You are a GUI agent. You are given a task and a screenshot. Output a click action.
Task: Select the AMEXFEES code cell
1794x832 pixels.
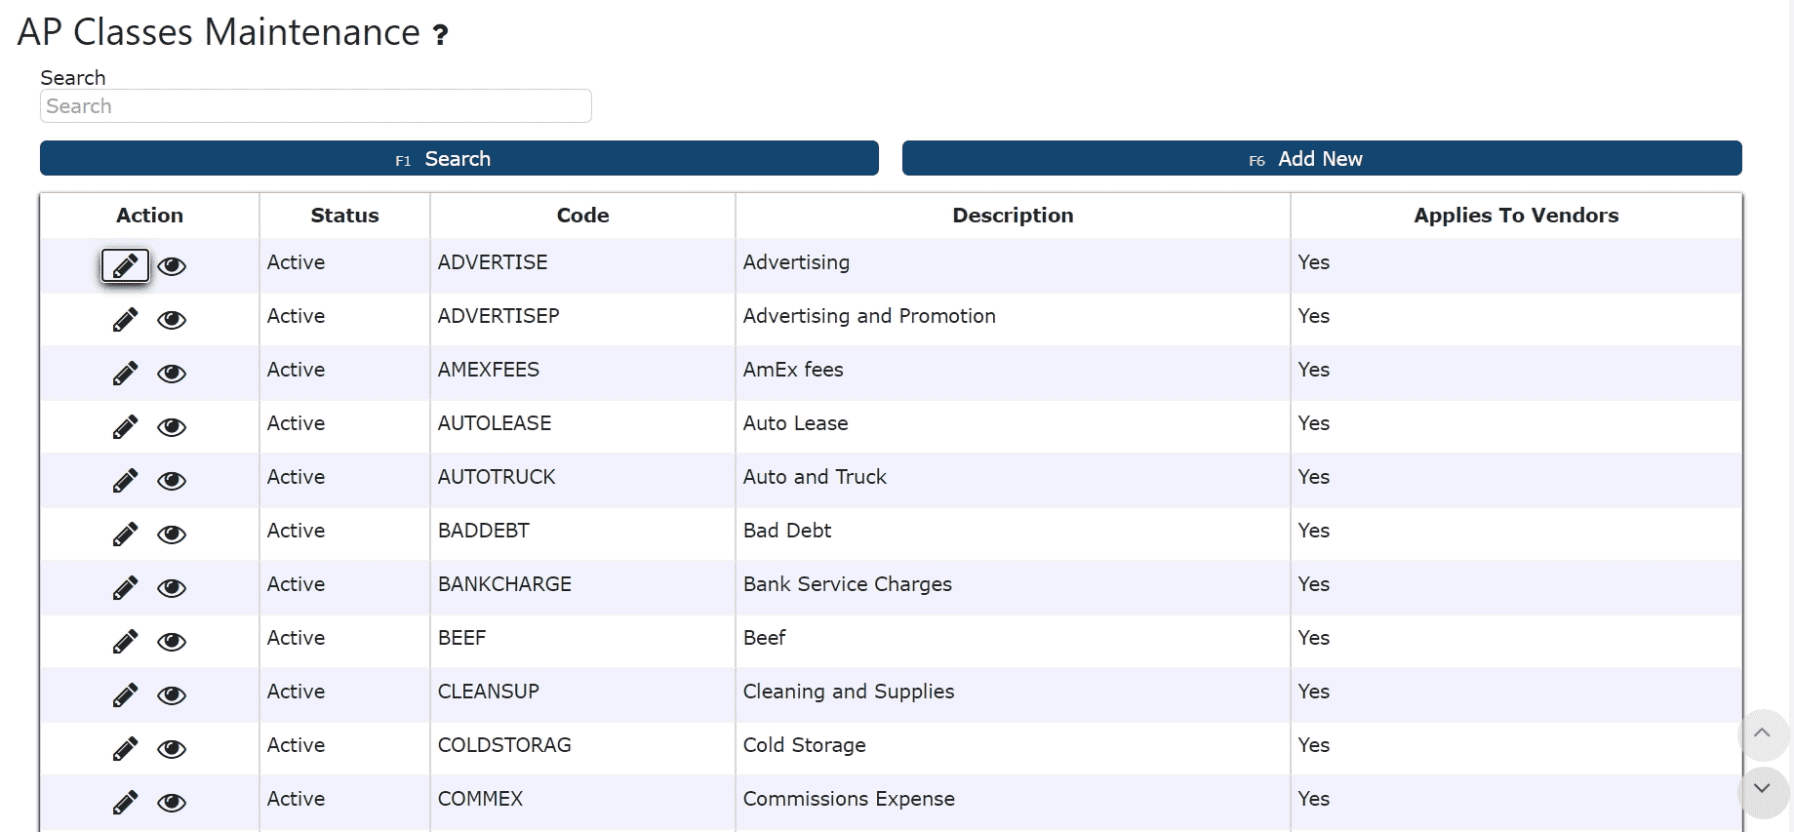pos(582,371)
